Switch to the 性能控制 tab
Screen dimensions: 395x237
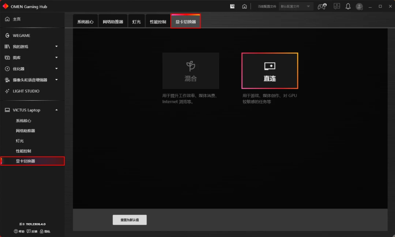[x=158, y=22]
